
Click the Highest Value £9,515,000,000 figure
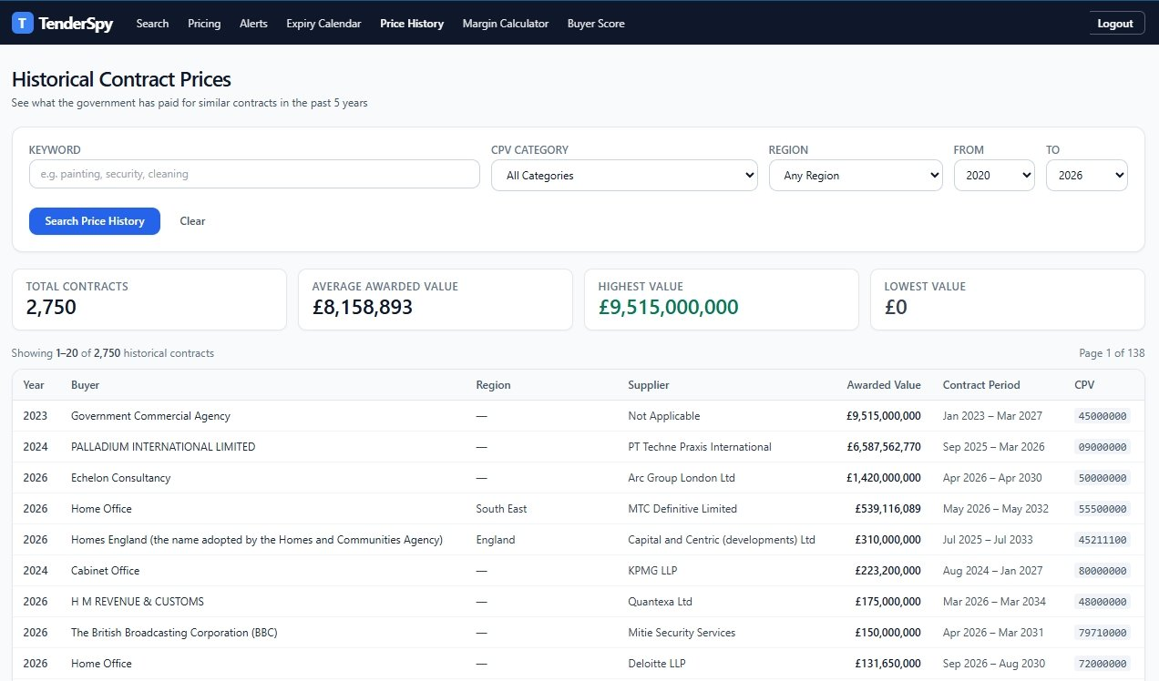pos(668,308)
